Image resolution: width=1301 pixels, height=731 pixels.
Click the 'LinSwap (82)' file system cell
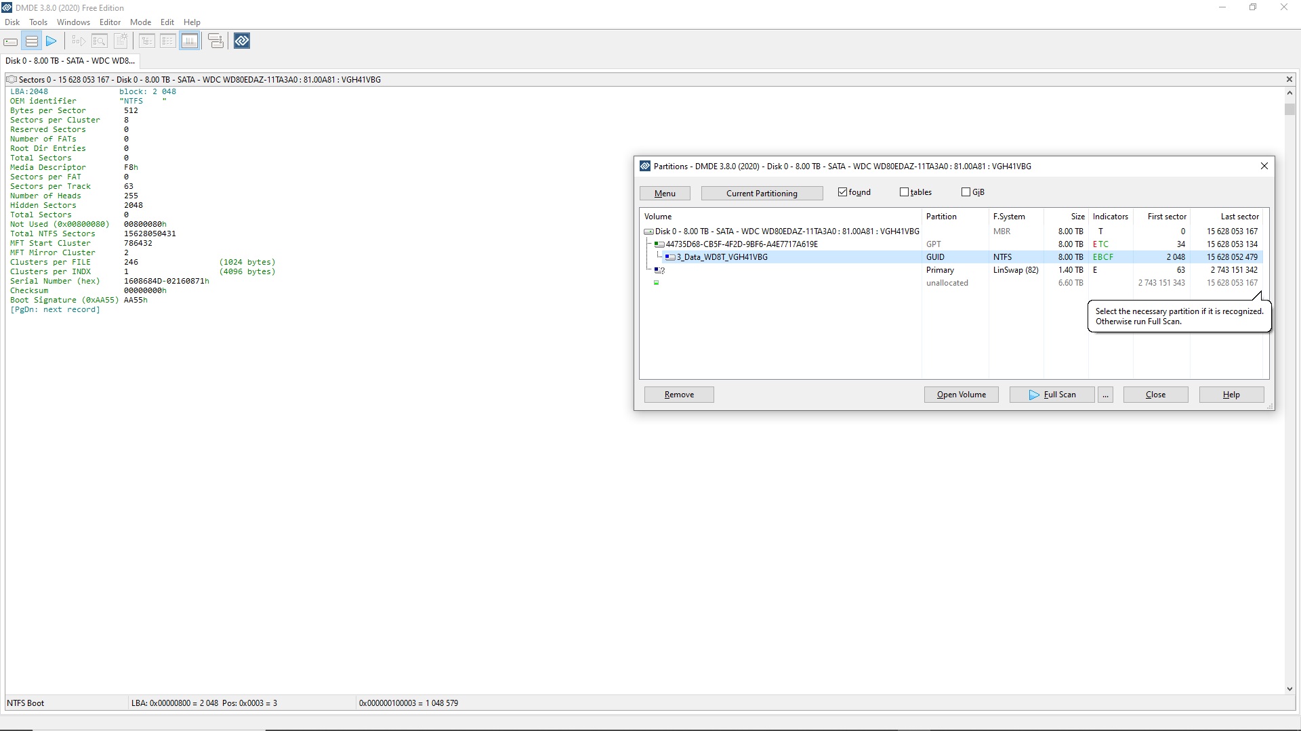pos(1016,270)
